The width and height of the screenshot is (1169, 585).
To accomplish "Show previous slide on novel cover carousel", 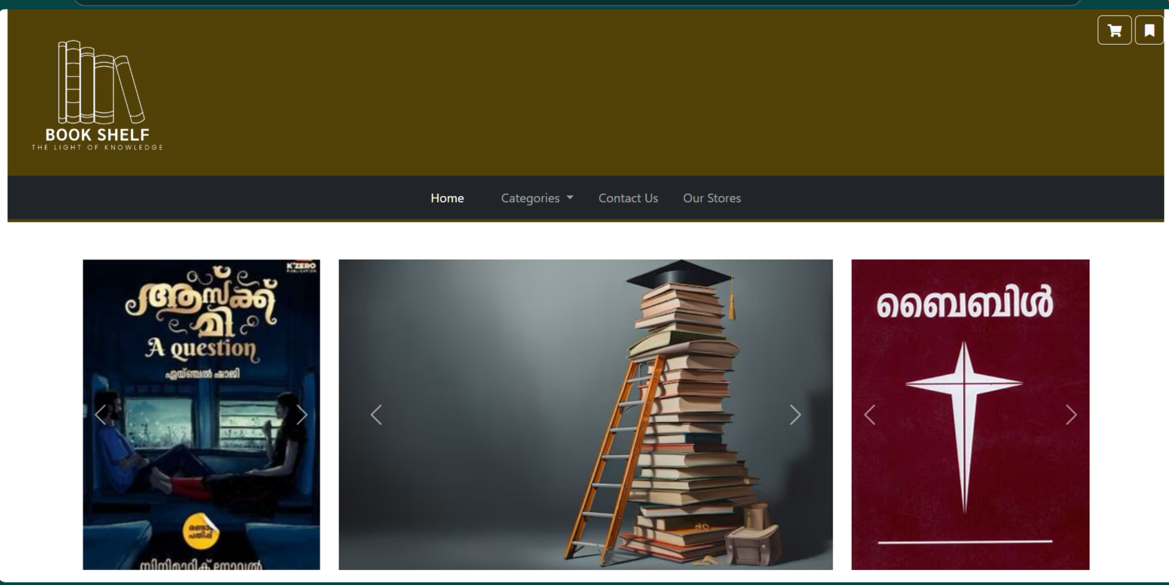I will tap(101, 415).
